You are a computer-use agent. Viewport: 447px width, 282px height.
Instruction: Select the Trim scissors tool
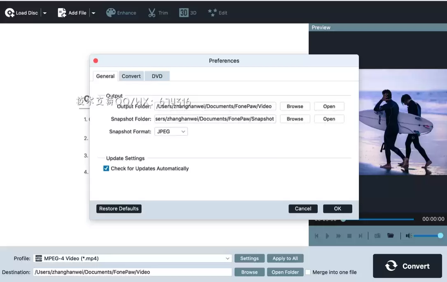[x=152, y=13]
